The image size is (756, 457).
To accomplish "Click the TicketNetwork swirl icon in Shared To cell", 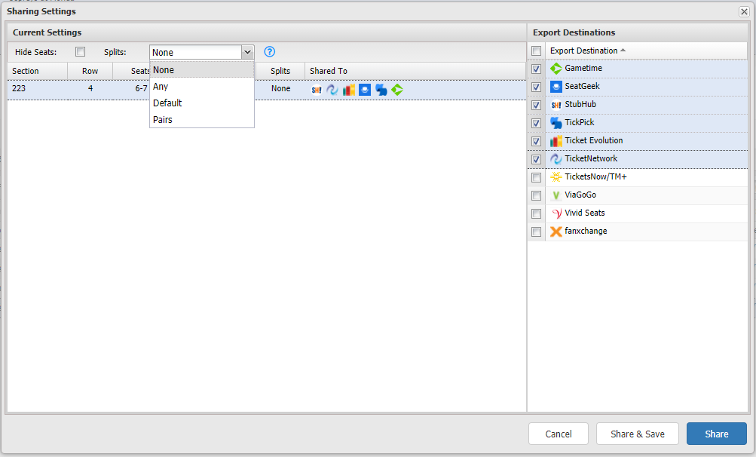I will 332,90.
